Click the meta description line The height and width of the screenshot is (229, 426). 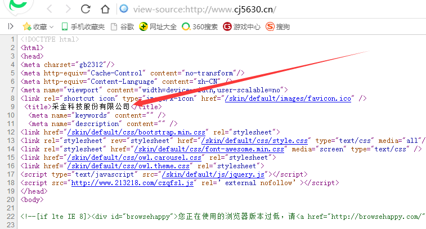click(103, 124)
